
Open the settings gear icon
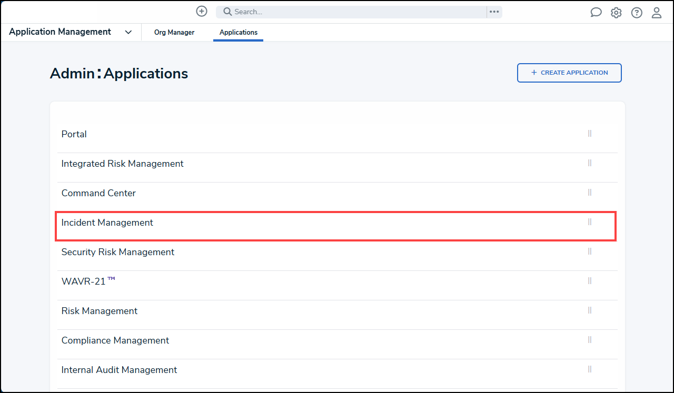tap(616, 13)
